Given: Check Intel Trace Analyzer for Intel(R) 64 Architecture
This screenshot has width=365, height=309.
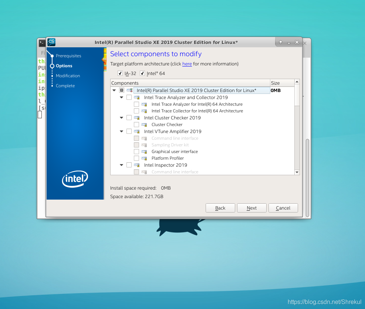Looking at the screenshot, I should coord(136,104).
